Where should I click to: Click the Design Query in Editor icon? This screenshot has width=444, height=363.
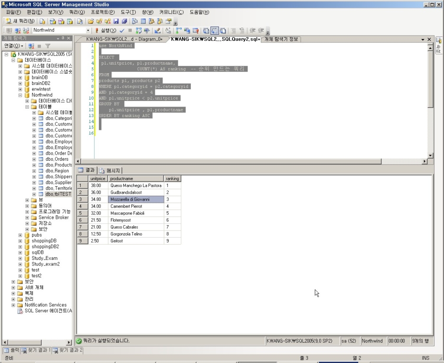[x=157, y=30]
